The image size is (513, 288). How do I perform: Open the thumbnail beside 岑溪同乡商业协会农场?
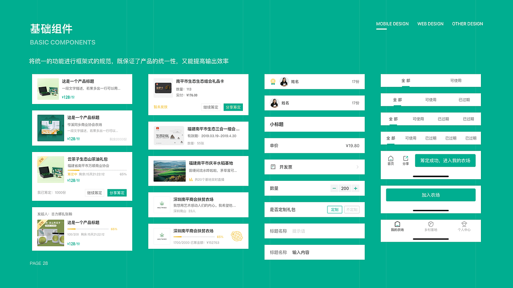coord(50,128)
